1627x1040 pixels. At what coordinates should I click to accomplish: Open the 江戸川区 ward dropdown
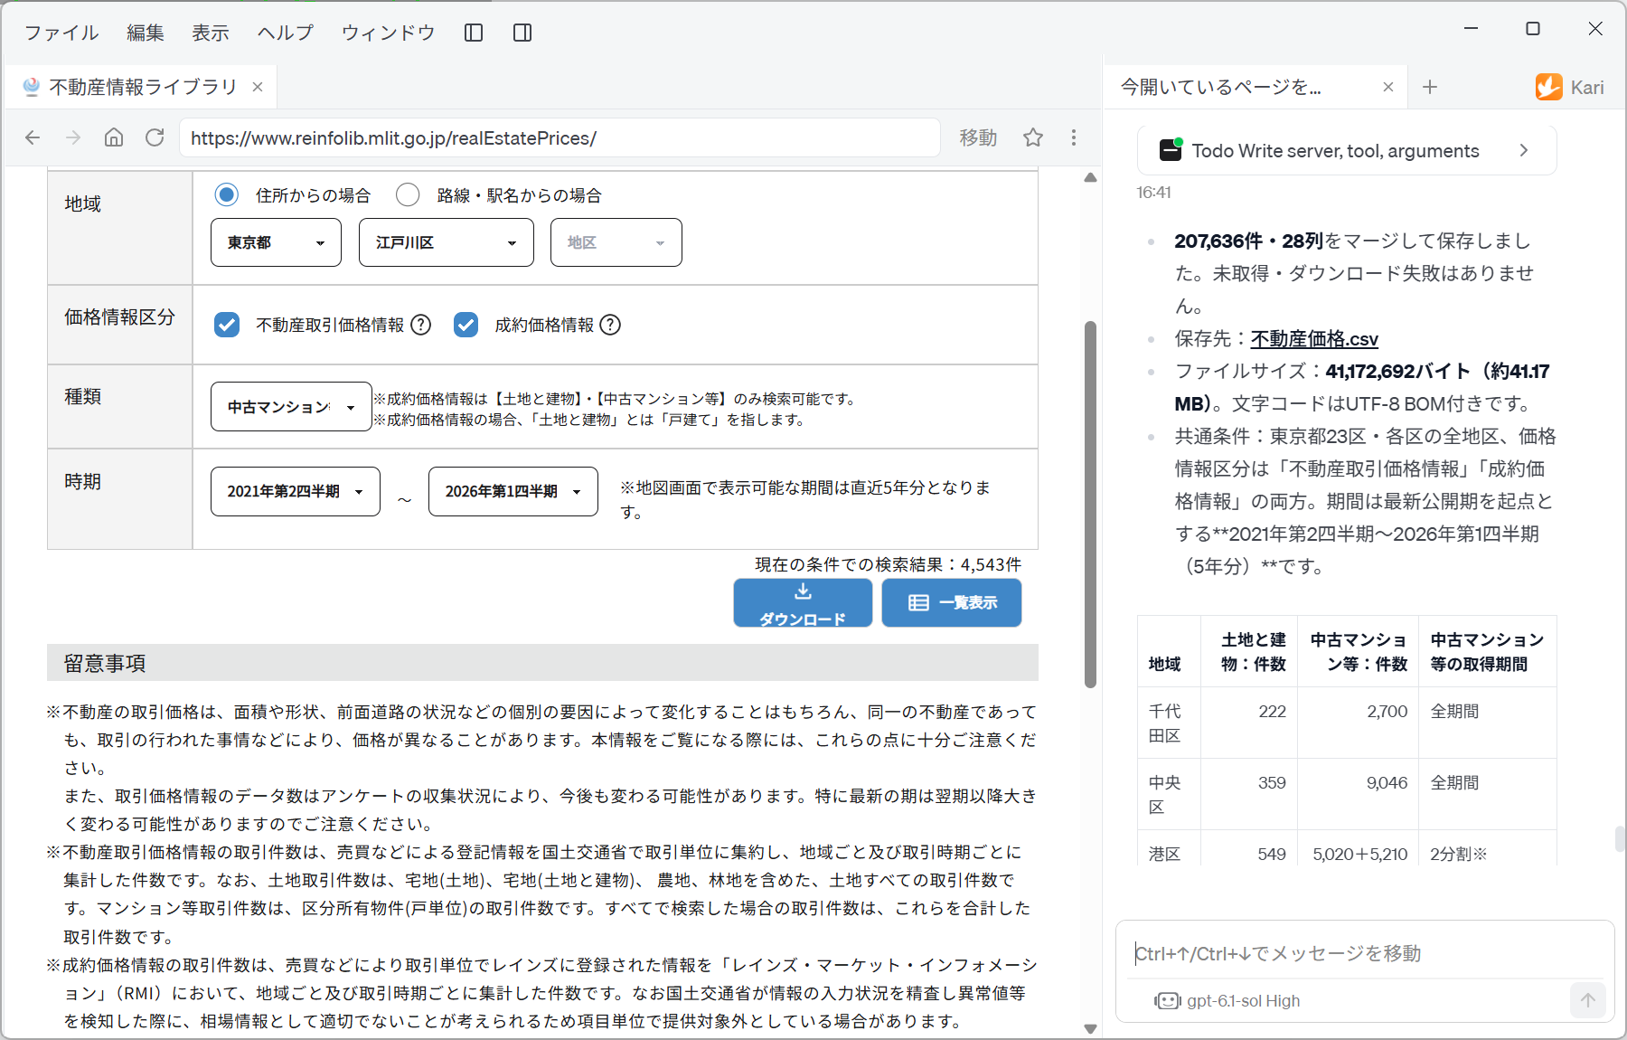coord(447,242)
